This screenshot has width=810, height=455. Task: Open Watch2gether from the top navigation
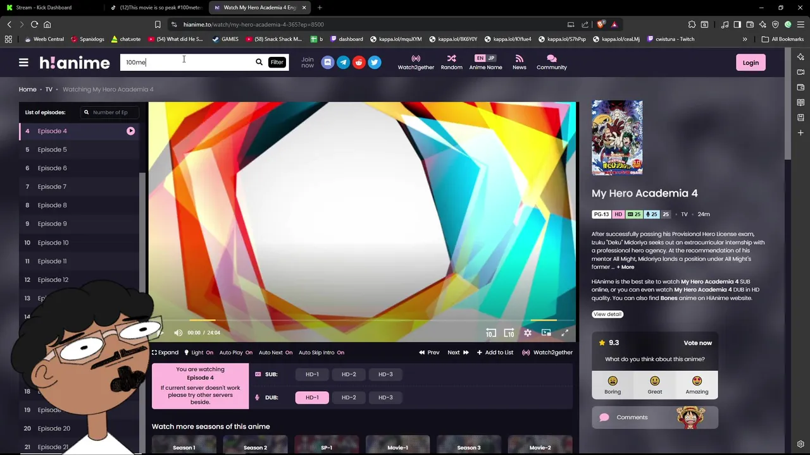tap(416, 62)
